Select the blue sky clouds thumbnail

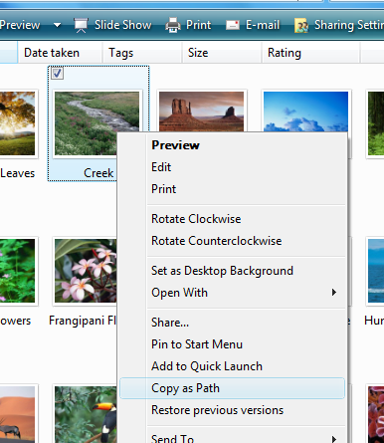[x=305, y=111]
